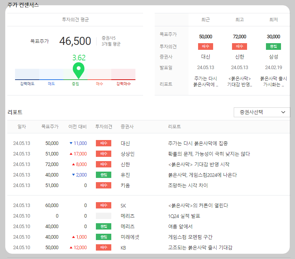The height and width of the screenshot is (259, 295).
Task: Click the 24.02.19 announcement date
Action: coord(273,67)
